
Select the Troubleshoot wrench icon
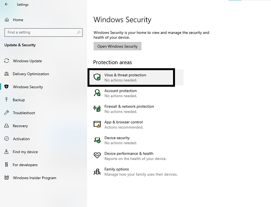(x=7, y=113)
